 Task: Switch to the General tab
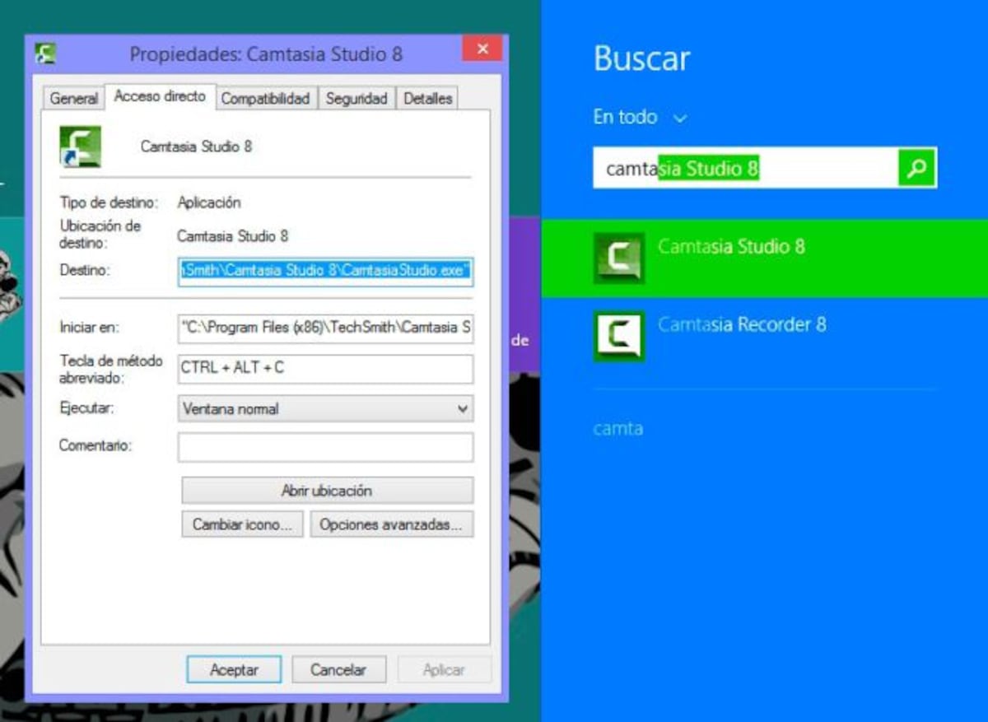coord(73,99)
